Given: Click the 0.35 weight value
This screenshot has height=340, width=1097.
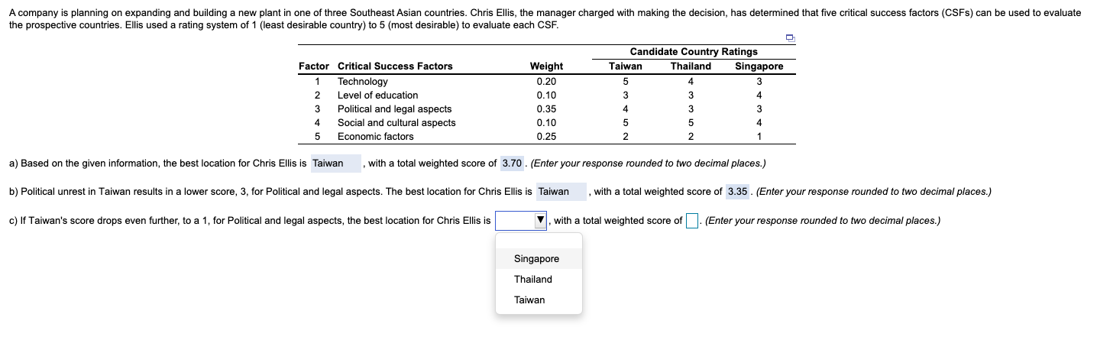Looking at the screenshot, I should (x=546, y=109).
